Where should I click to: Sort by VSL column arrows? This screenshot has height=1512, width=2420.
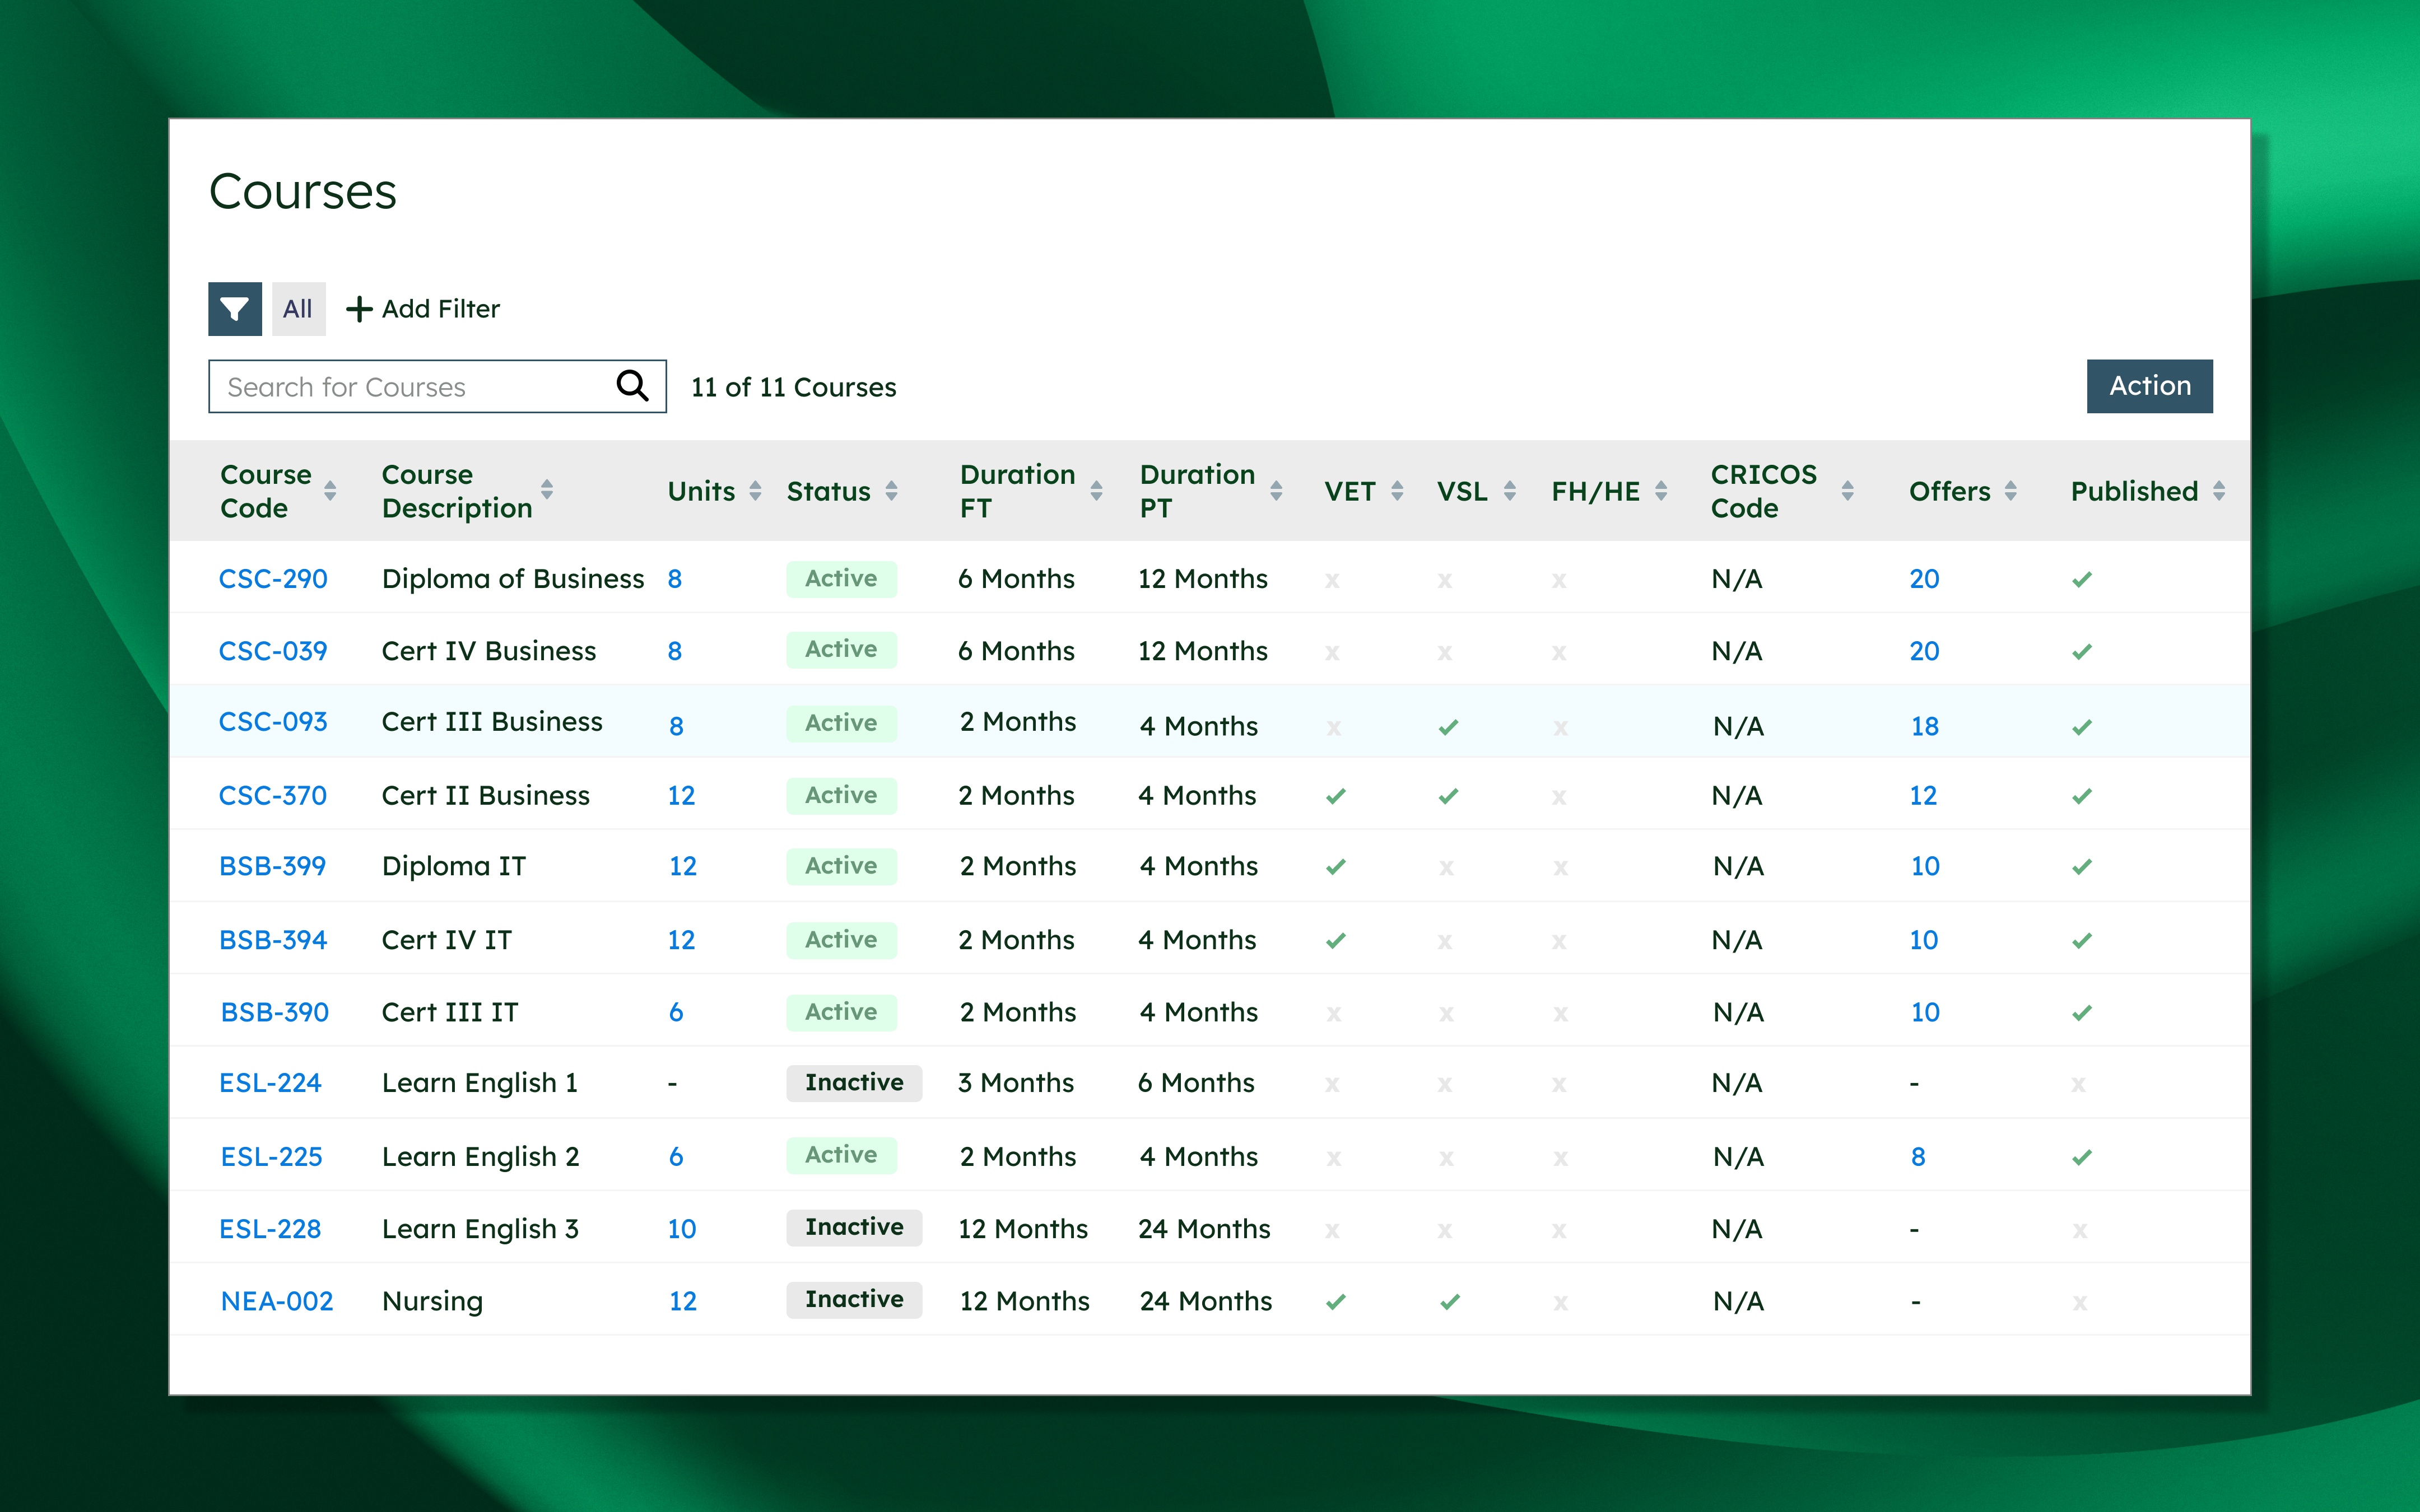point(1510,491)
